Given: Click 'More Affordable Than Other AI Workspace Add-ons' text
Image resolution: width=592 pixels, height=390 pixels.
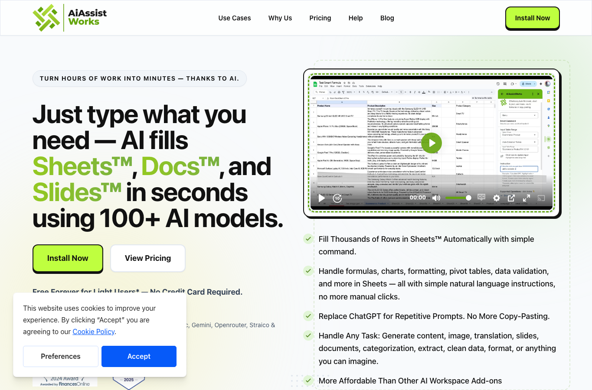Looking at the screenshot, I should coord(410,381).
